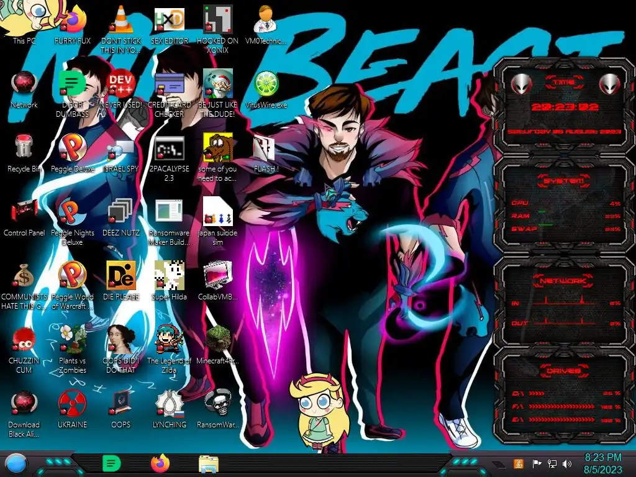The height and width of the screenshot is (477, 636).
Task: Click the left alien head in TIME widget
Action: (x=521, y=84)
